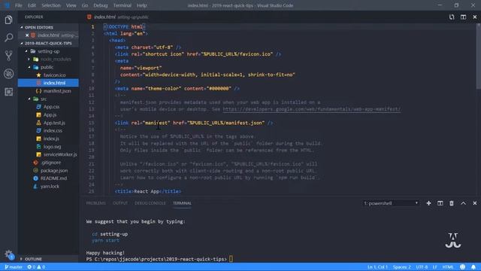The height and width of the screenshot is (271, 481).
Task: Open the File menu
Action: (18, 5)
